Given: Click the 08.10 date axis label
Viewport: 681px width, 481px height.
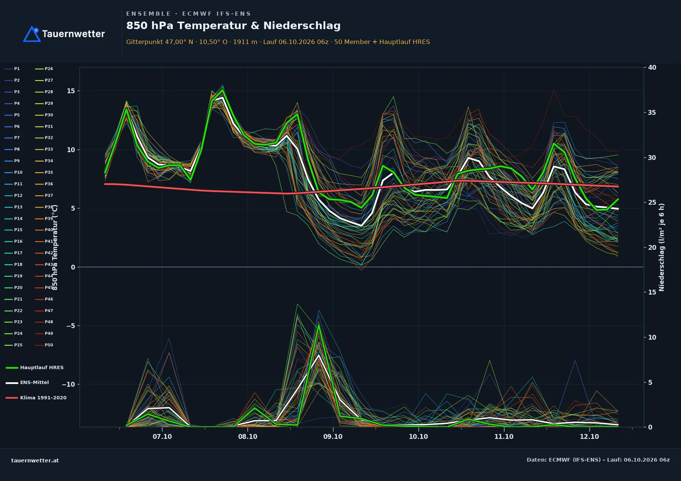Looking at the screenshot, I should pos(248,437).
